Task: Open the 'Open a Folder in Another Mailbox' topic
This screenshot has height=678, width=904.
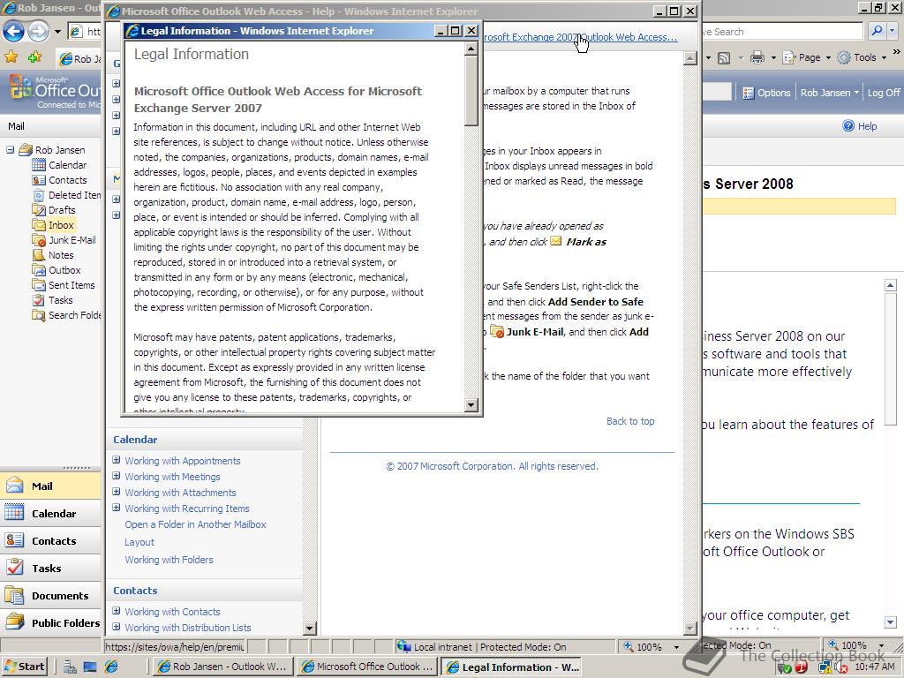Action: (195, 524)
